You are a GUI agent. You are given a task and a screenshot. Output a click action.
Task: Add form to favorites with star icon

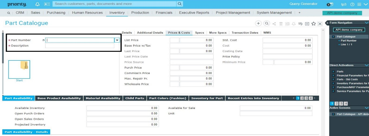(313, 24)
